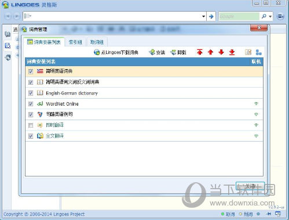
Task: Select 句酷英语例句 row text
Action: (x=59, y=114)
